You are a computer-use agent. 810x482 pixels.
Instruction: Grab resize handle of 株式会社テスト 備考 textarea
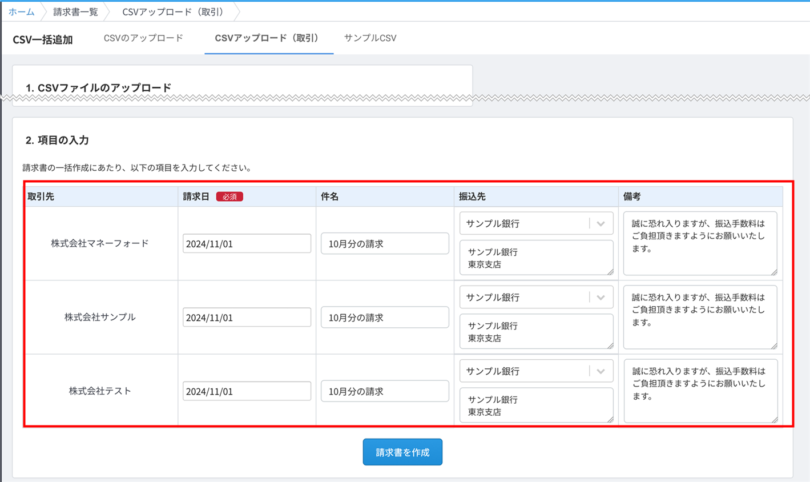pyautogui.click(x=774, y=420)
